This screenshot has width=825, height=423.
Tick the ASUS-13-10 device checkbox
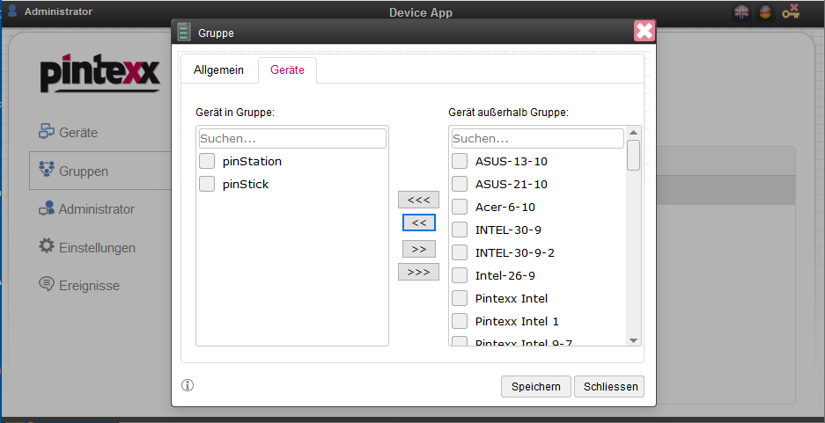(460, 161)
